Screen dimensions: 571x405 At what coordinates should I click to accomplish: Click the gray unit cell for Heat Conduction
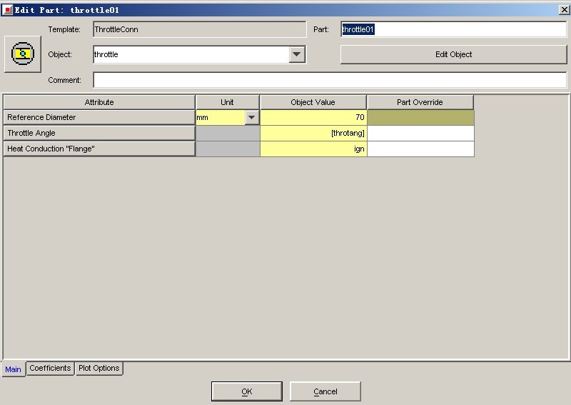(228, 149)
